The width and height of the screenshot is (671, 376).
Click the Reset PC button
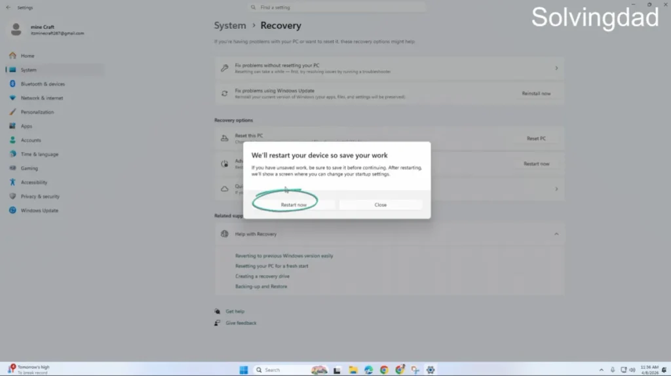coord(536,138)
